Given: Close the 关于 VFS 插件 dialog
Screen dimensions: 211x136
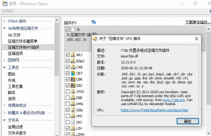Looking at the screenshot, I should [x=197, y=39].
